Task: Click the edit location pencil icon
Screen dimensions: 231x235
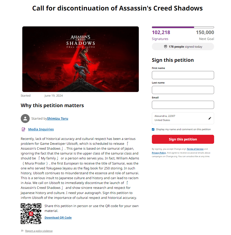Action: (210, 118)
